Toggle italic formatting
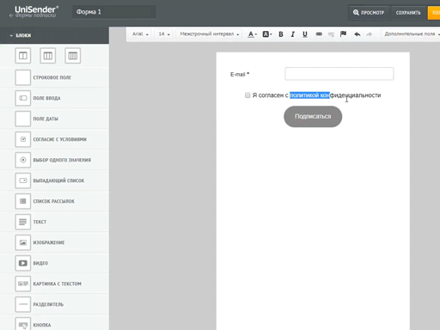Viewport: 440px width, 330px height. pos(293,34)
